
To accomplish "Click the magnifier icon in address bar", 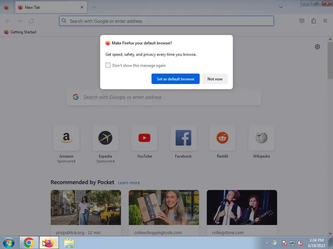I will point(64,21).
